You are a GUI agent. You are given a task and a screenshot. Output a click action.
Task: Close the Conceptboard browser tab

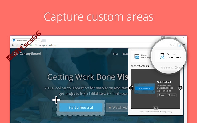click(x=39, y=41)
